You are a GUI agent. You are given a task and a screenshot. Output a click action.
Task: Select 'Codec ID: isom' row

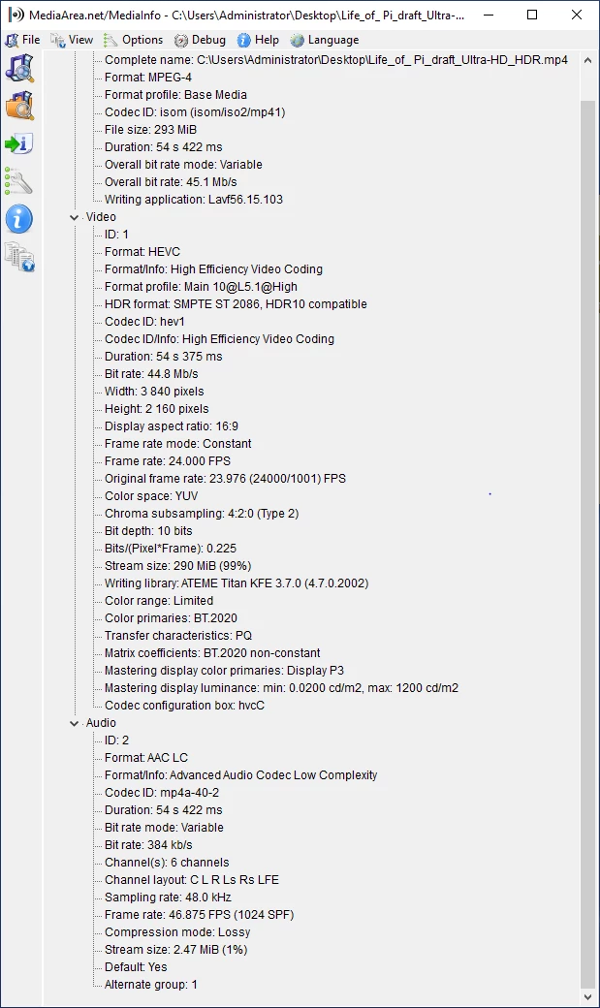tap(195, 111)
